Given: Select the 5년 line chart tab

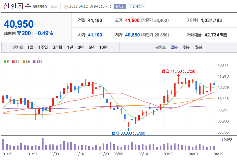Looking at the screenshot, I should pos(91,48).
